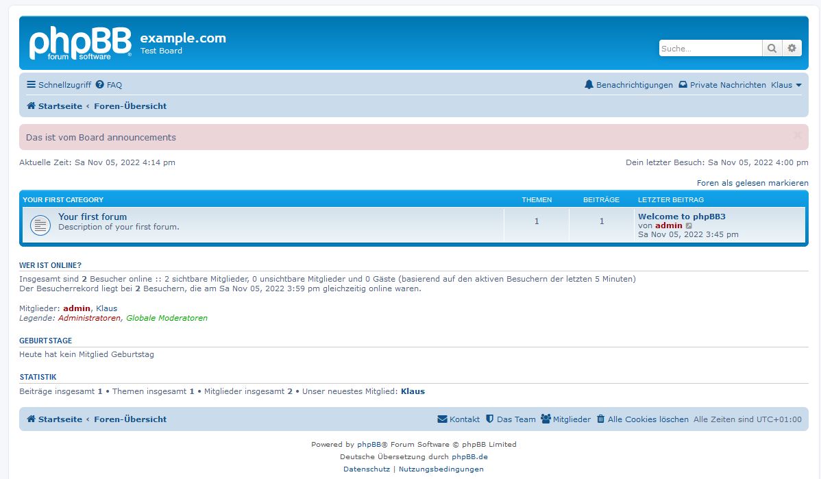Viewport: 821px width, 479px height.
Task: Click Alle Zeiten sind UTC+01:00 text
Action: [x=748, y=419]
